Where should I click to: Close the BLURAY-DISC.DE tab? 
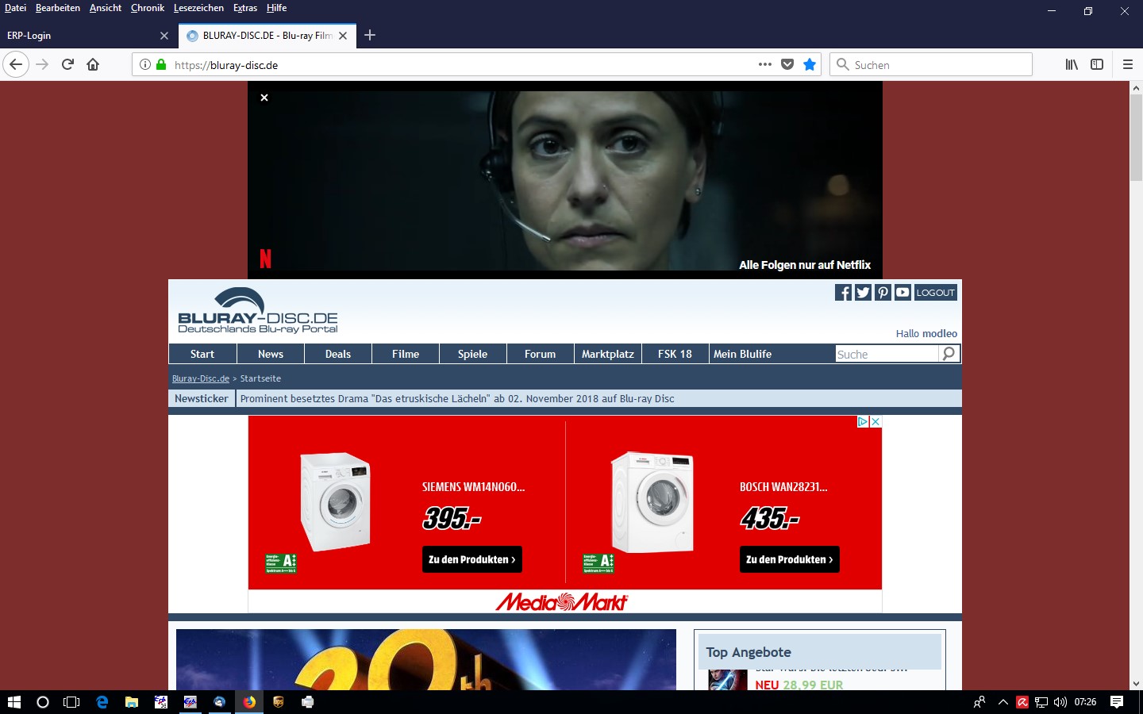coord(343,36)
